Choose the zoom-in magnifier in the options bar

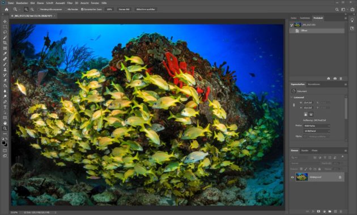(x=26, y=9)
